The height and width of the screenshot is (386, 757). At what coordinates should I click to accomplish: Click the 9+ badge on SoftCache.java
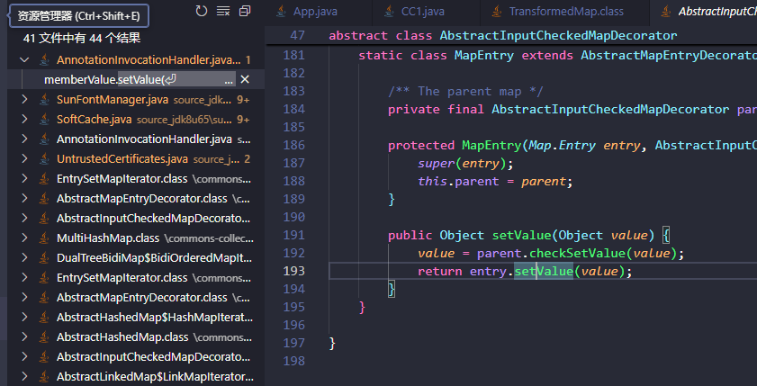[x=243, y=120]
